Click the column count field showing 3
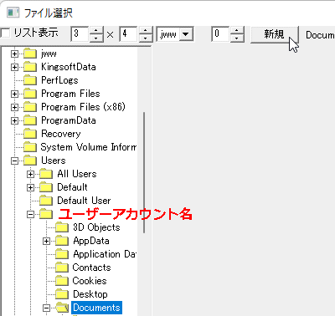 [80, 34]
